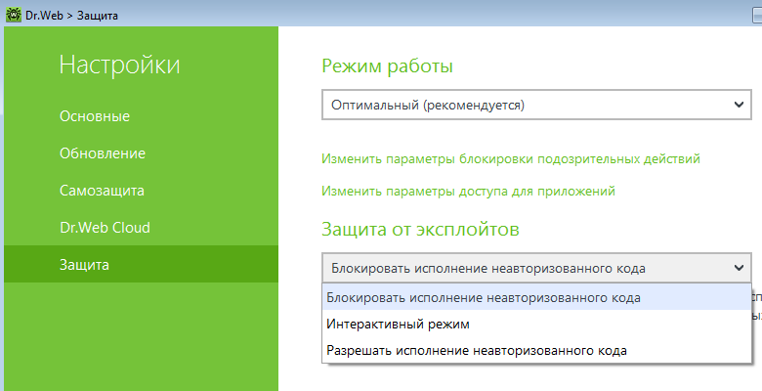The image size is (762, 391).
Task: Click the arrow of Оптимальный (рекомендуется) combo box
Action: 739,105
